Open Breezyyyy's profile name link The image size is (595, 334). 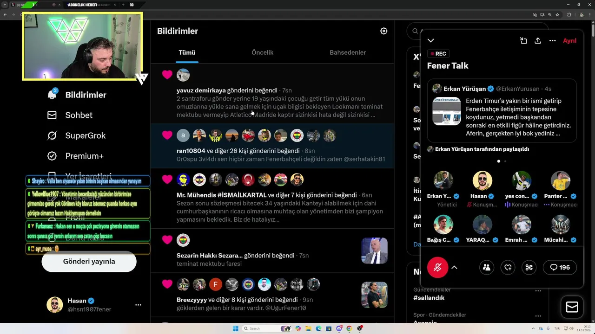192,300
